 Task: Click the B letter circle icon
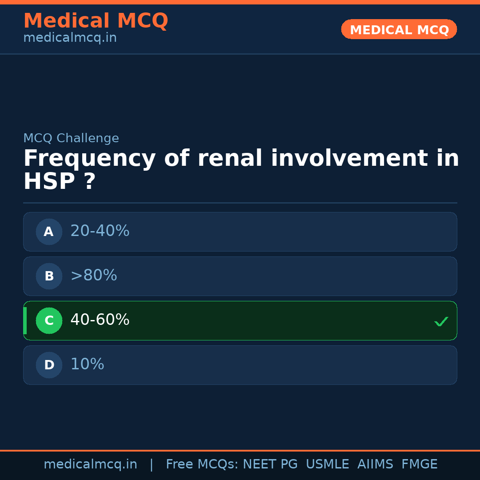click(x=49, y=276)
